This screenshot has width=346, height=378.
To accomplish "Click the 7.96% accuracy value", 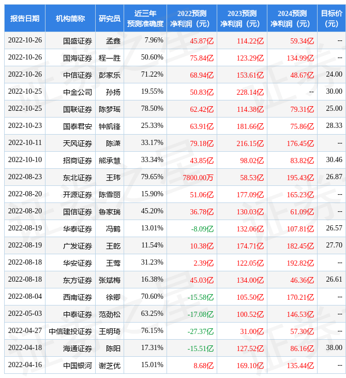I will point(154,40).
